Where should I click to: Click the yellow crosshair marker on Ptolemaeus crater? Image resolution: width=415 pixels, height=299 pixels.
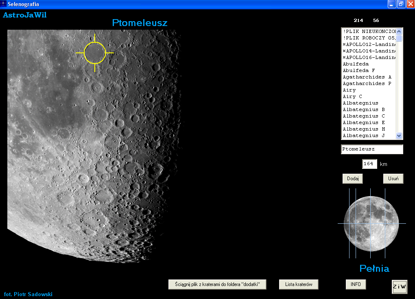[95, 53]
